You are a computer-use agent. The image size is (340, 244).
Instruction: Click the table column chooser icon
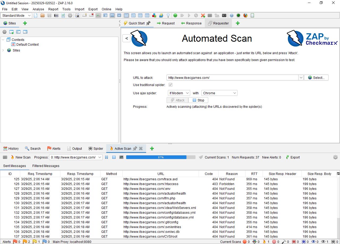[x=338, y=174]
